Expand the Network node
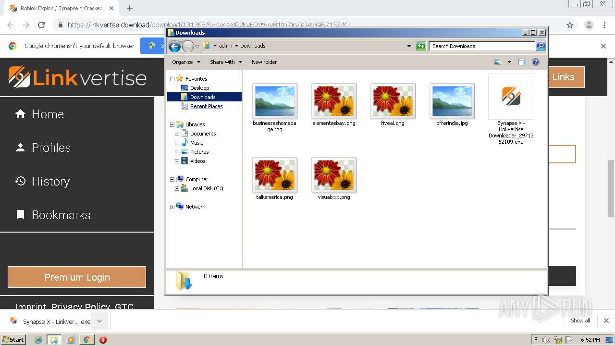The height and width of the screenshot is (346, 615). pos(172,207)
